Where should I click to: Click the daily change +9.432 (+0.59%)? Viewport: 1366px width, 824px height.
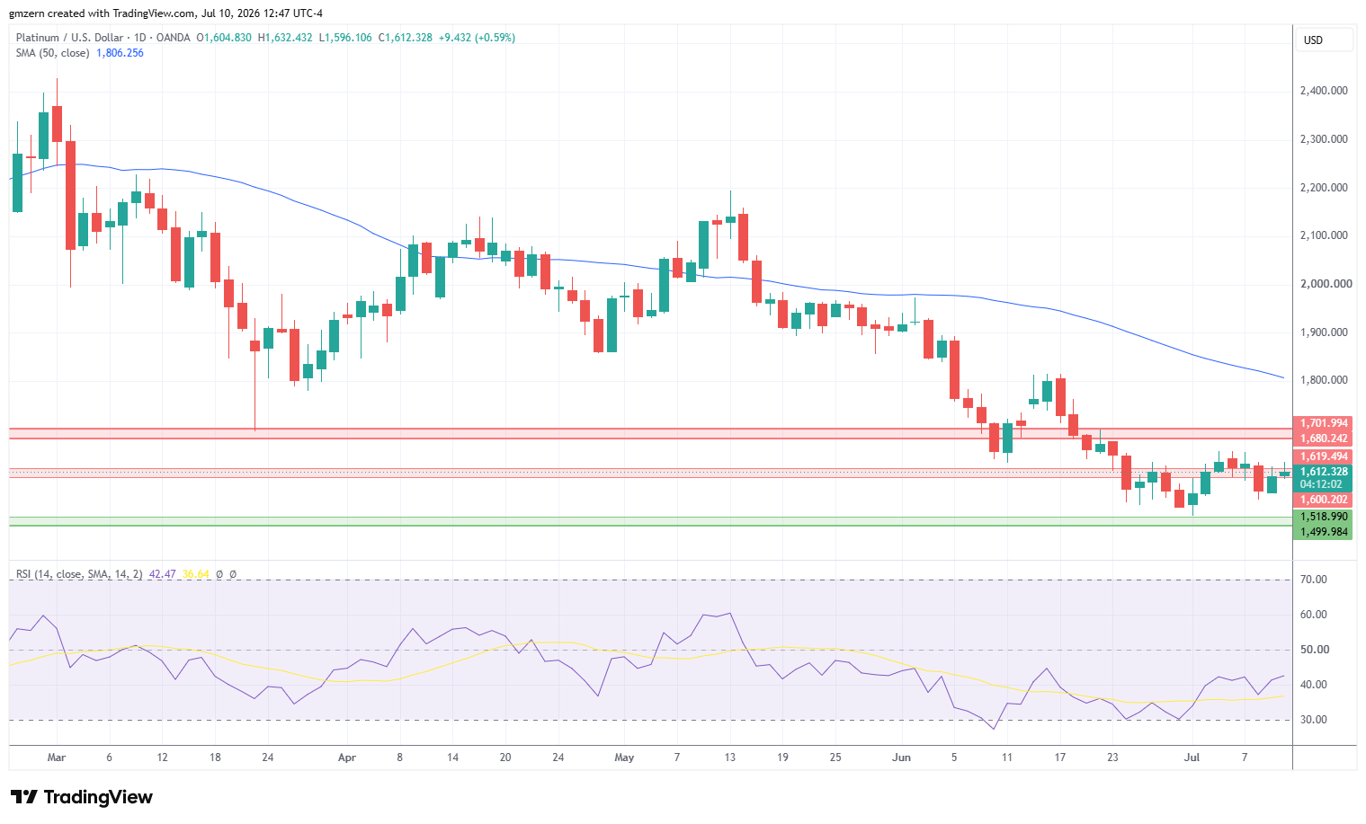[x=477, y=38]
